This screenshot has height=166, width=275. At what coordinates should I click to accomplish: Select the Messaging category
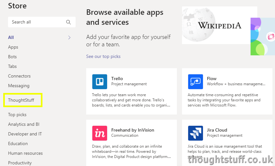click(19, 86)
